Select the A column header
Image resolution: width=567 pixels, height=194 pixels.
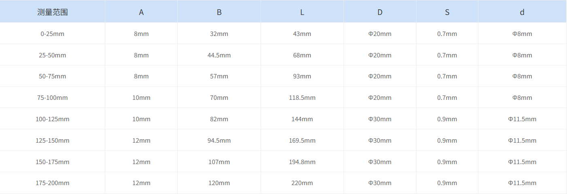141,12
